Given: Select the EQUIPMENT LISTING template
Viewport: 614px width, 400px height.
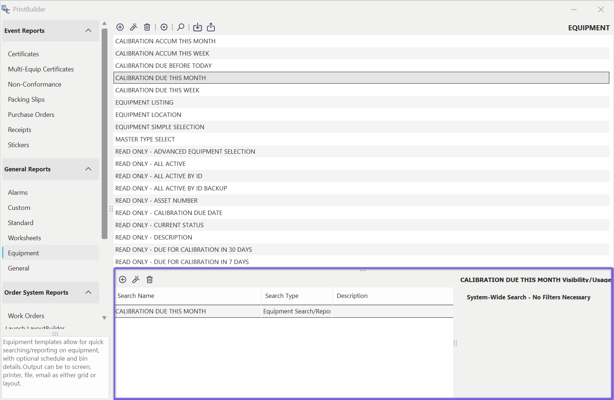Looking at the screenshot, I should [144, 102].
